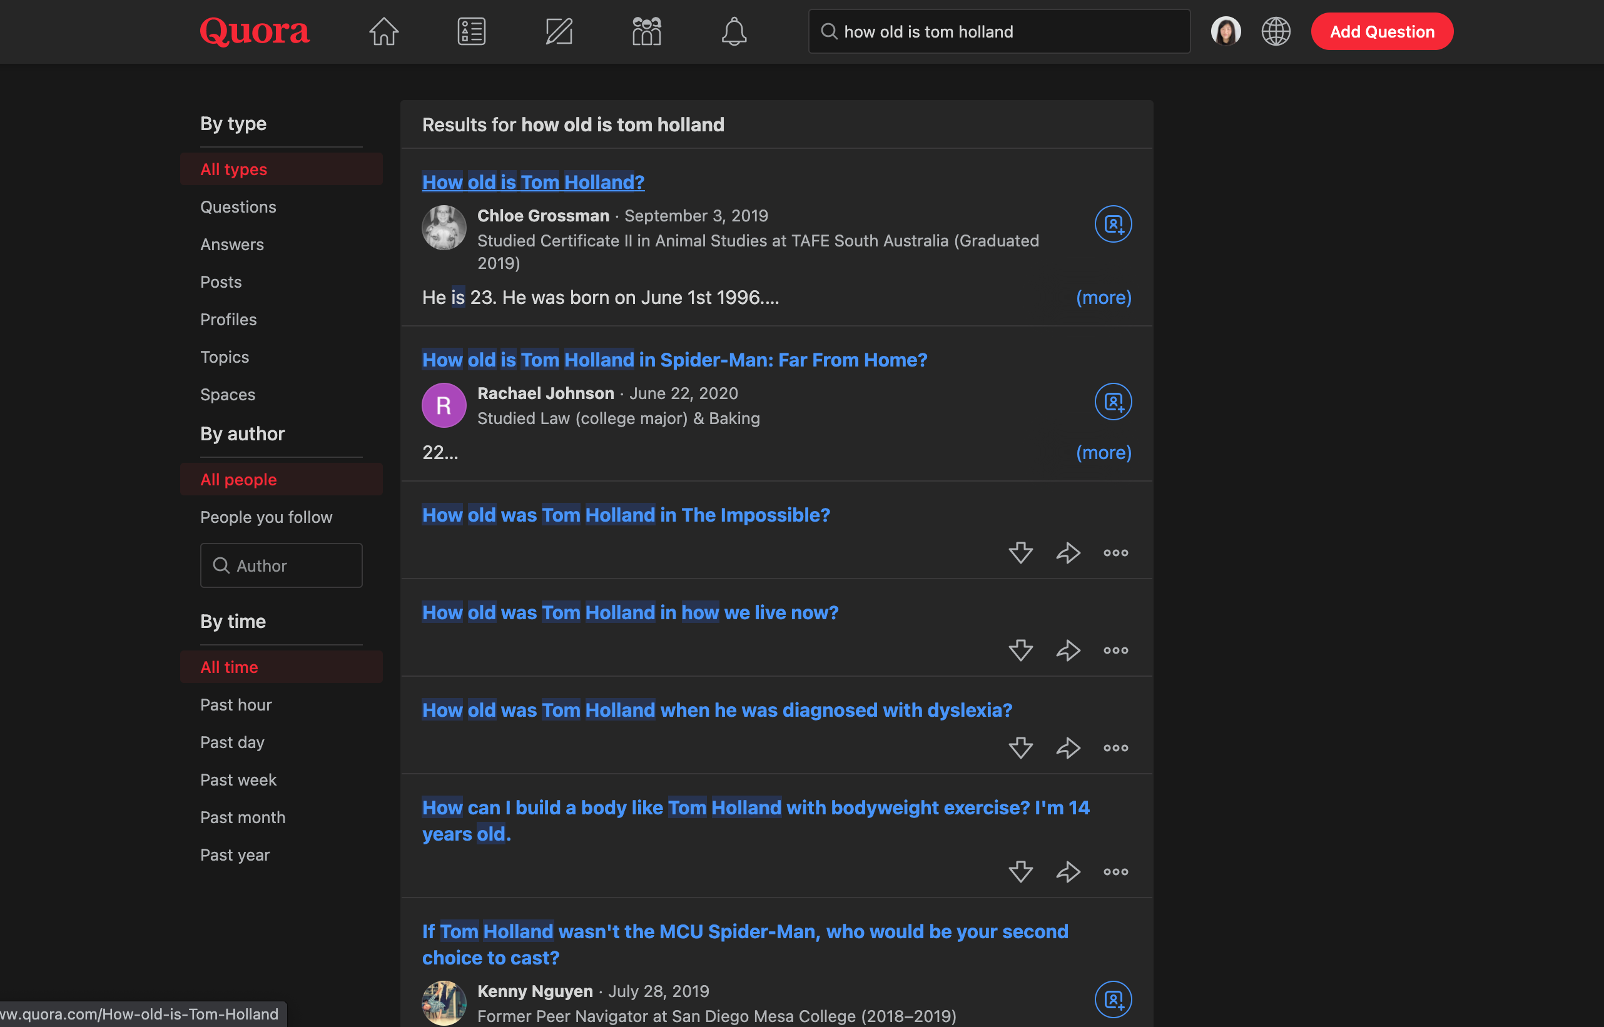Open the 'How old is Tom Holland?' question
The height and width of the screenshot is (1027, 1604).
533,181
